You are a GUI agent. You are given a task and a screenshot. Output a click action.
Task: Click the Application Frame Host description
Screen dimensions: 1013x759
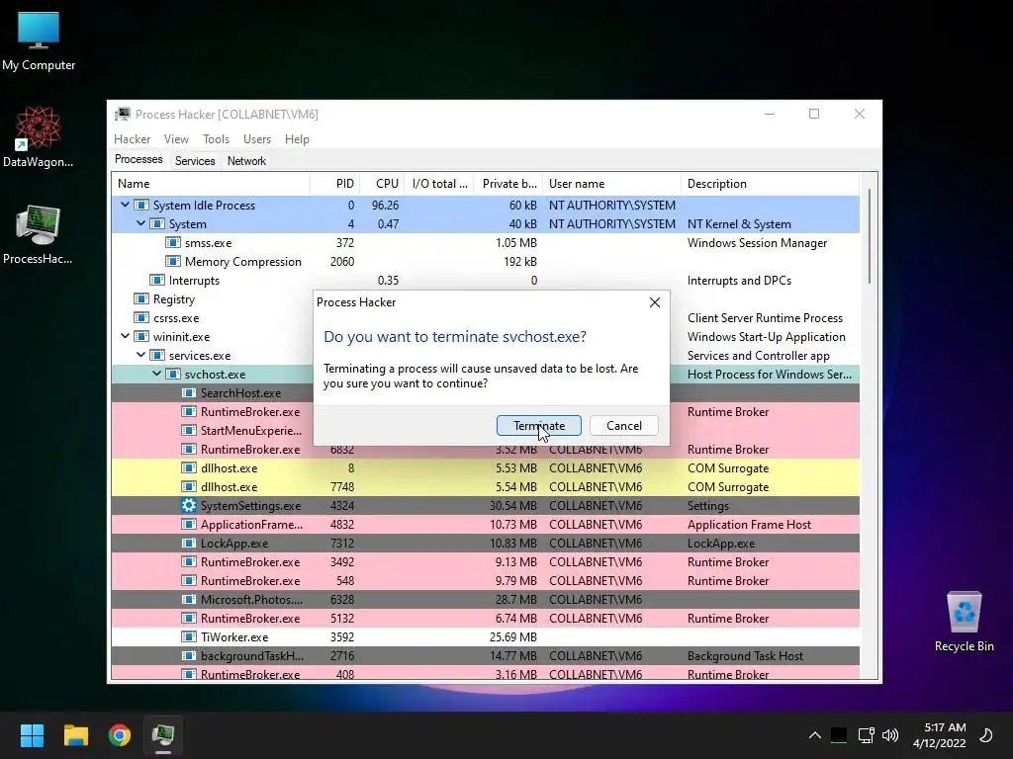click(749, 524)
